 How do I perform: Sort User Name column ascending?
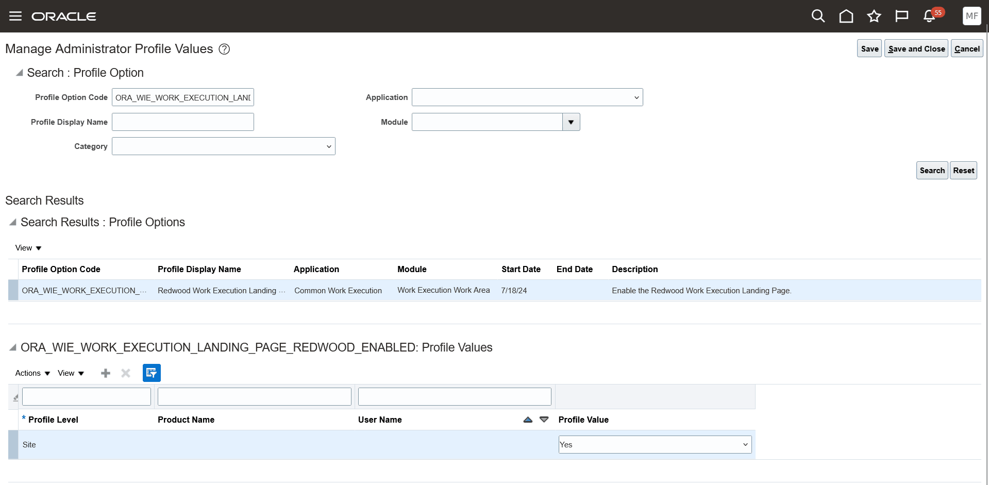coord(528,420)
